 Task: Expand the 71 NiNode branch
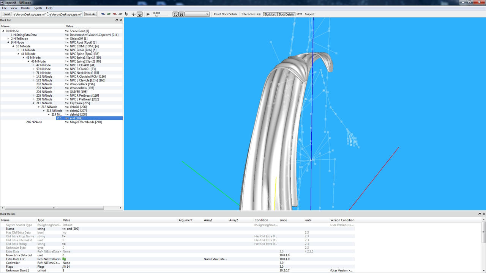pyautogui.click(x=34, y=73)
